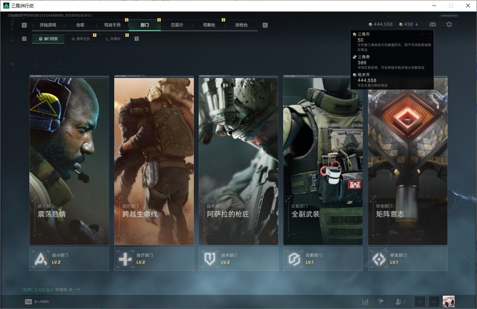Open the 阿萨拉的枪匠 tactical mission card
This screenshot has width=477, height=309.
[x=238, y=161]
